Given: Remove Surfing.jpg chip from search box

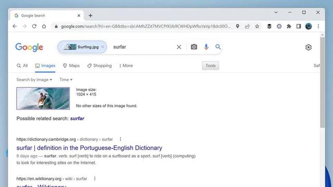Looking at the screenshot, I should tap(103, 47).
